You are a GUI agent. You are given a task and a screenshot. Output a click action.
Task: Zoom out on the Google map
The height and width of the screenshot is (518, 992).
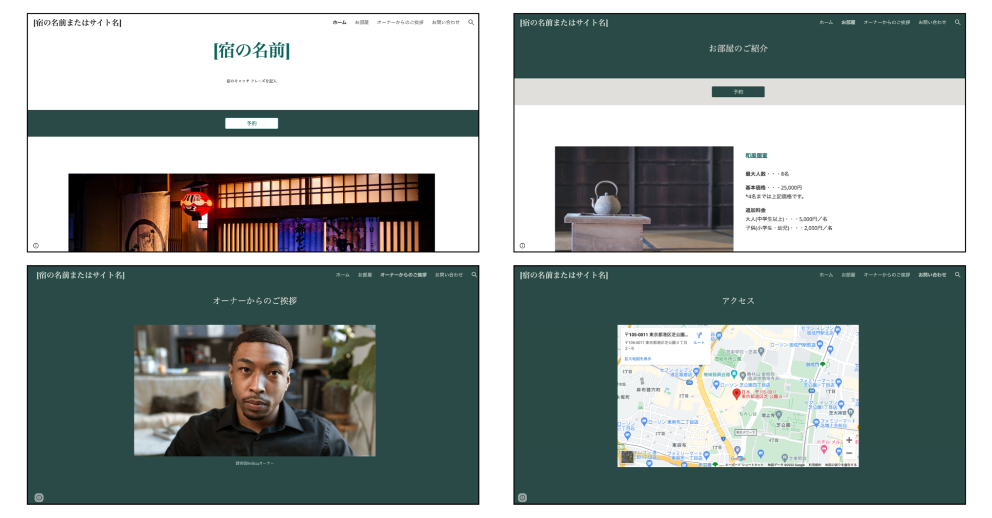849,453
